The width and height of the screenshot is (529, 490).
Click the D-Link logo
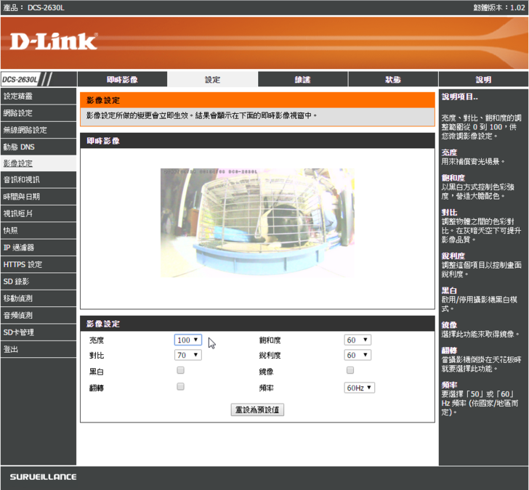53,41
